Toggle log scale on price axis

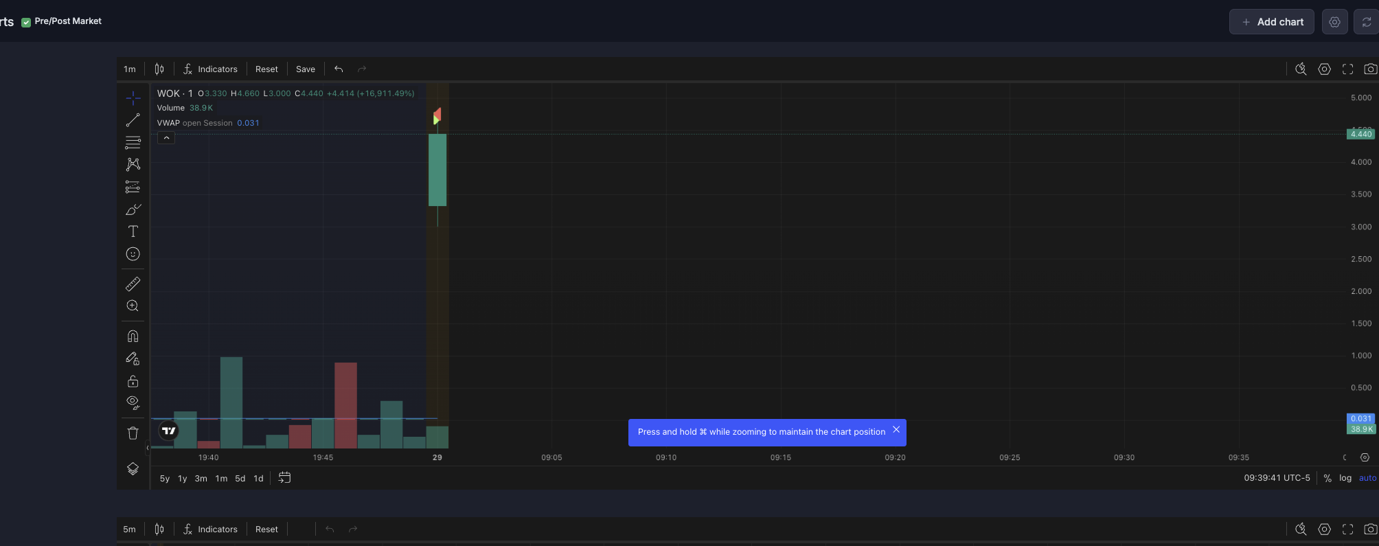1345,478
